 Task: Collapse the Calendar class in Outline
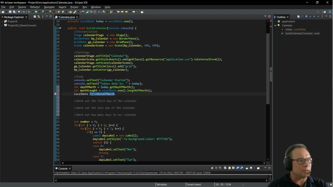[x=275, y=25]
